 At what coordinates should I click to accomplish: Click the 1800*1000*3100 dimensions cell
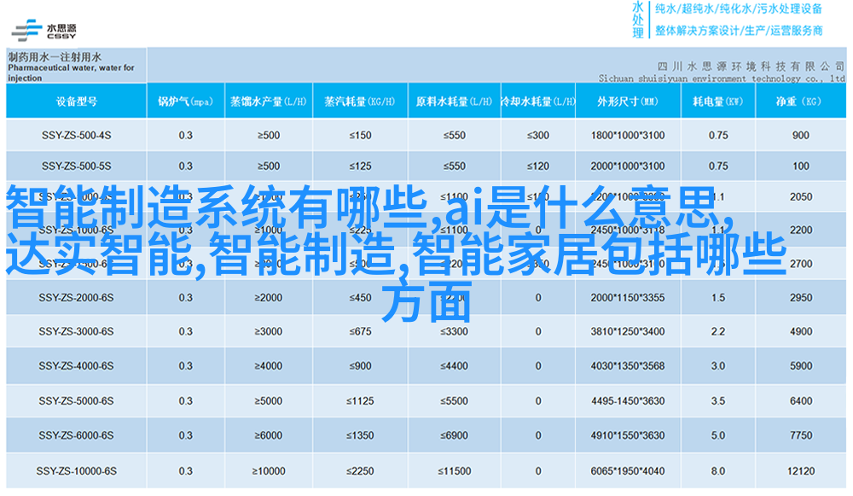point(628,135)
